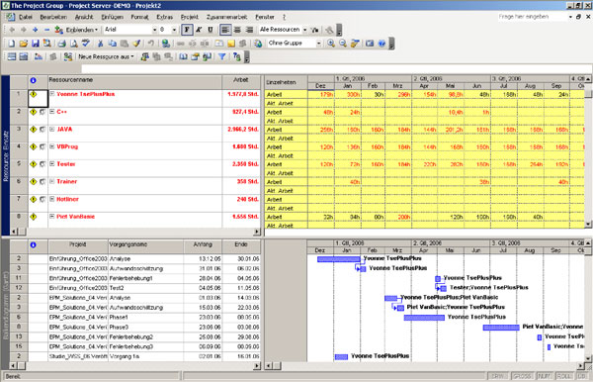Hide subtasks with the blue minus icon
Viewport: 593px width, 382px height.
click(46, 30)
